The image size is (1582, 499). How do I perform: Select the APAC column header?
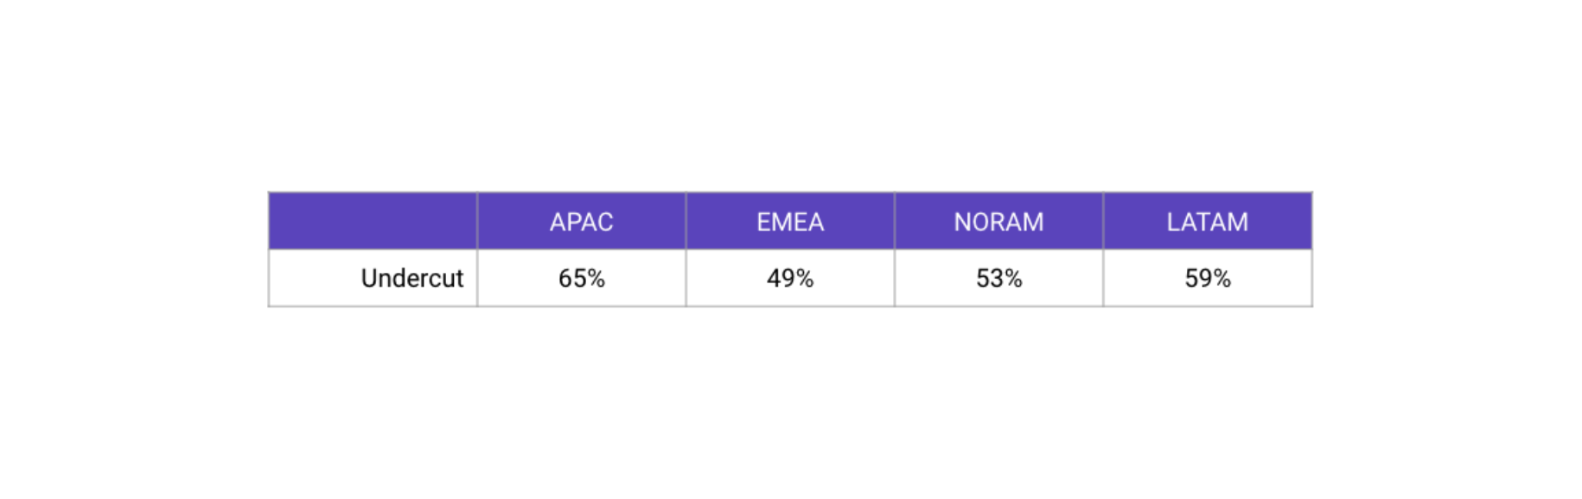pos(582,222)
